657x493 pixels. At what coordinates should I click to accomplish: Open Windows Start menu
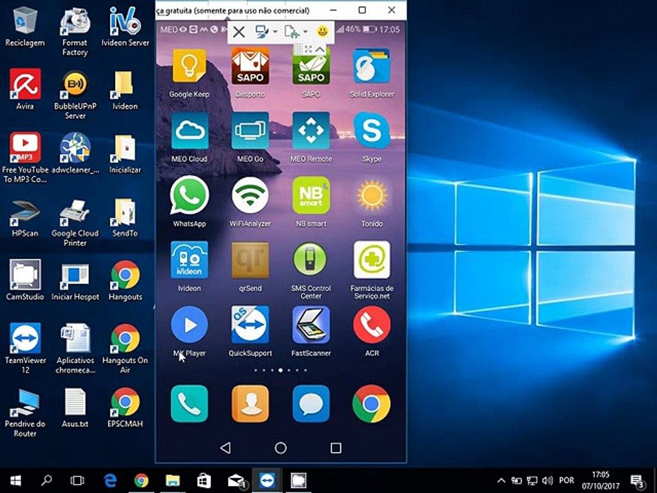pyautogui.click(x=16, y=481)
